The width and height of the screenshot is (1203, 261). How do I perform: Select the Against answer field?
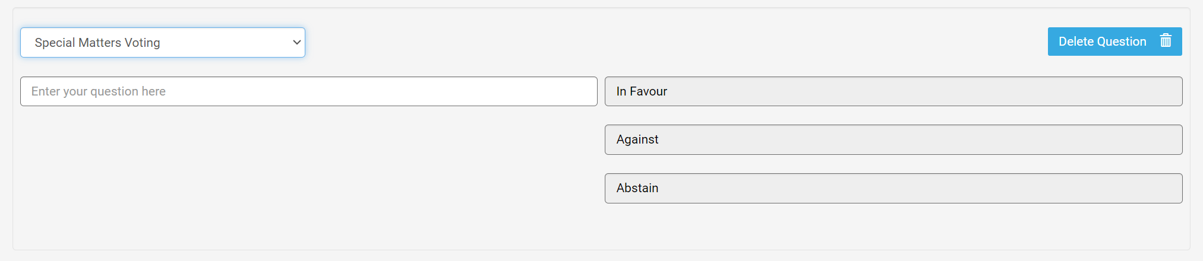tap(893, 139)
